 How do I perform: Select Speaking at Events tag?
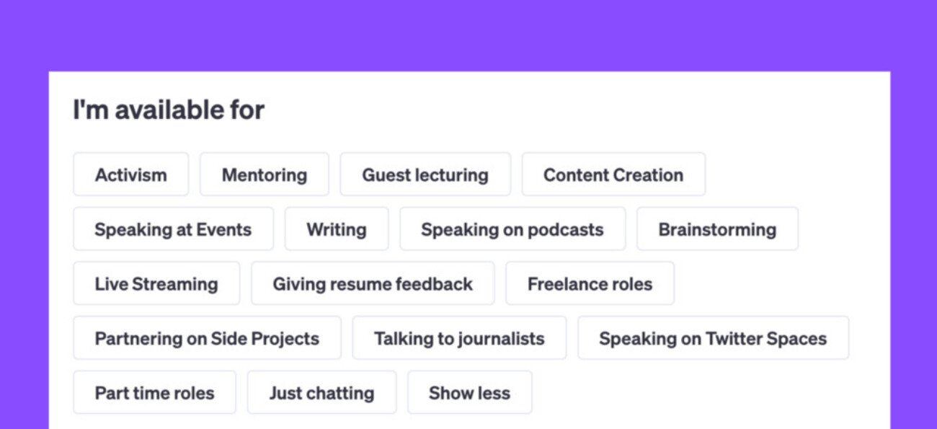pyautogui.click(x=173, y=229)
